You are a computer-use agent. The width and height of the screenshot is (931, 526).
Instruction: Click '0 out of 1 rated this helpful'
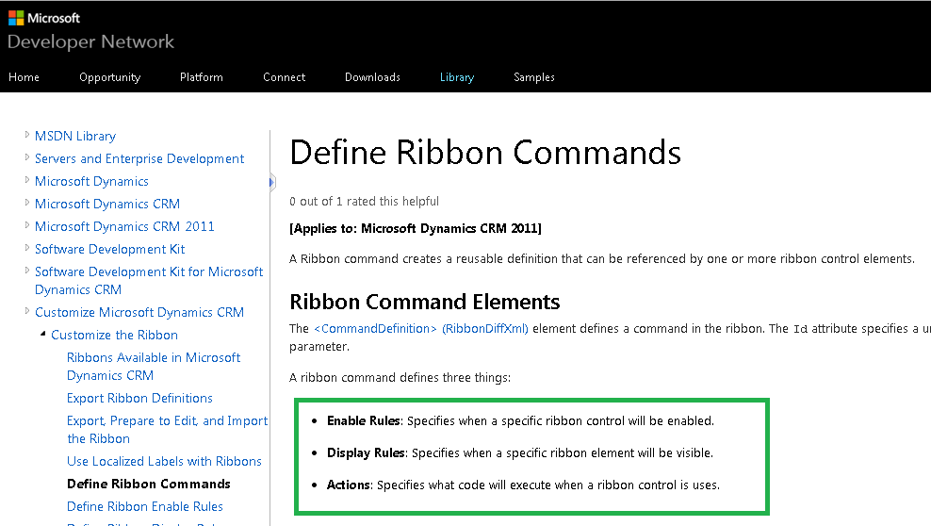coord(364,202)
